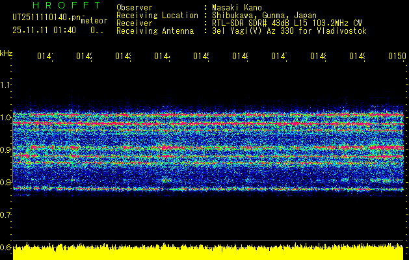Click the 'Receiving Location' field label
The image size is (409, 260).
[157, 15]
